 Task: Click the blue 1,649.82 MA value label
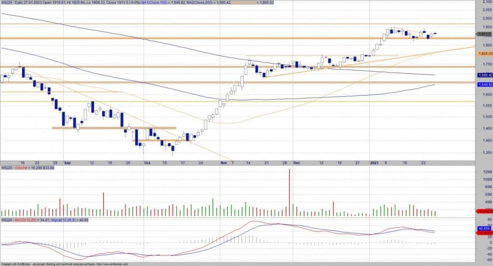(x=484, y=85)
